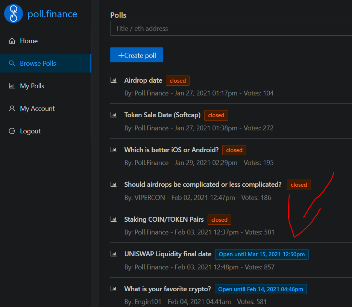
Task: Open the Token Sale Date (Softcap) poll
Action: point(162,115)
